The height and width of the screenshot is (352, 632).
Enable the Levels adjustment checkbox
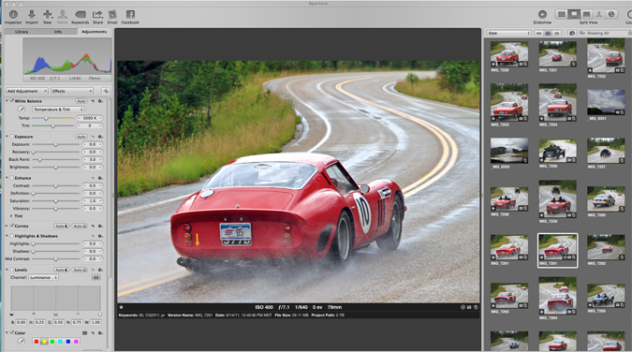[11, 270]
